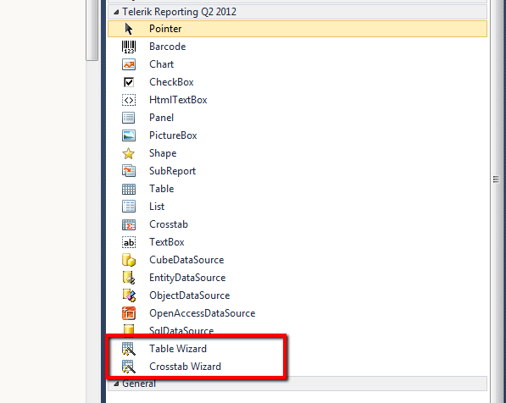
Task: Click the SubReport text label
Action: [x=172, y=171]
